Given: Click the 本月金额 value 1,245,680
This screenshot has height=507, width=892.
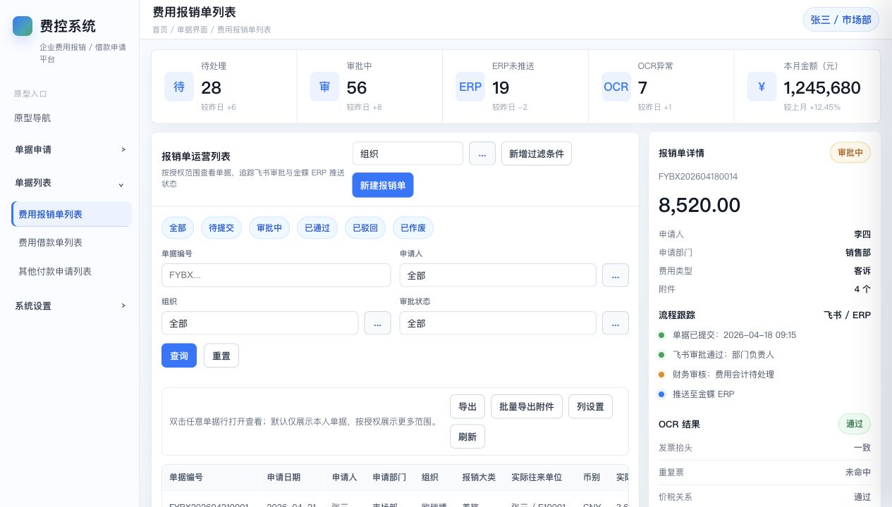Looking at the screenshot, I should [x=822, y=87].
